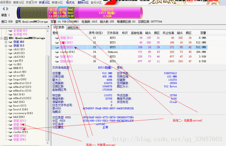Select m9kefs3(15) partition in tree
This screenshot has height=146, width=226.
point(22,98)
